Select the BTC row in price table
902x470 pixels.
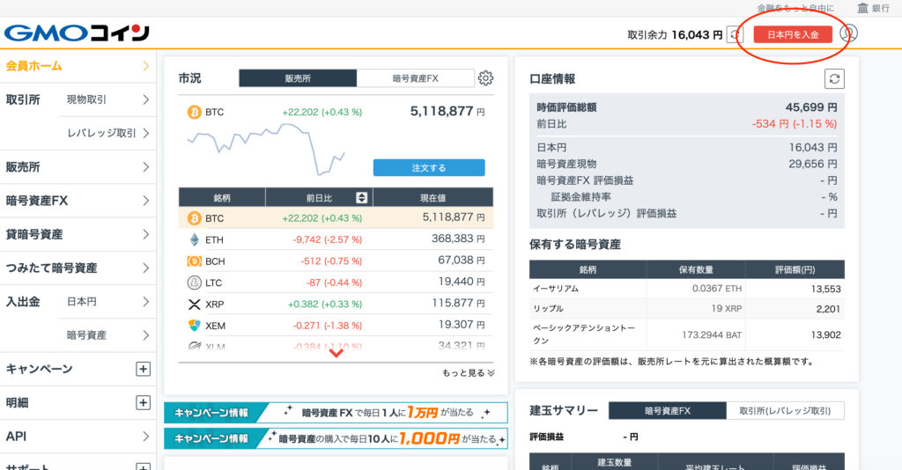(x=336, y=218)
